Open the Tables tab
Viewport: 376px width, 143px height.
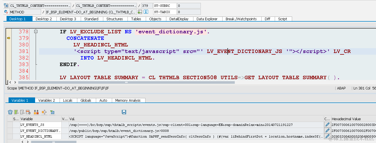(136, 19)
